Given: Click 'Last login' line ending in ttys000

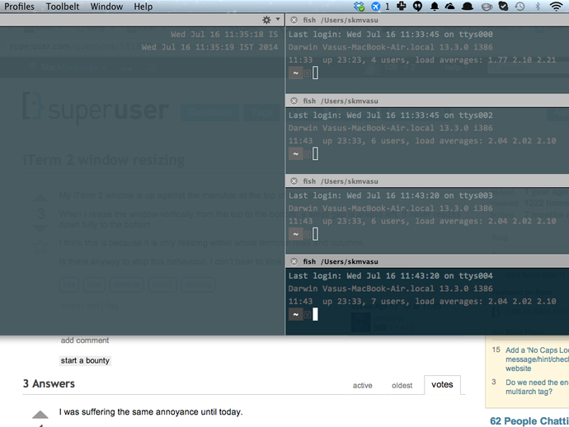Looking at the screenshot, I should click(x=390, y=35).
